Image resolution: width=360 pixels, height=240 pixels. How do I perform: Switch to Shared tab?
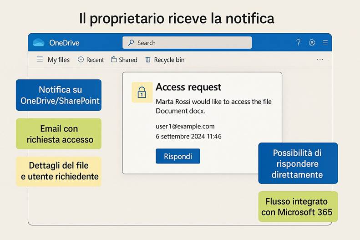coord(128,60)
